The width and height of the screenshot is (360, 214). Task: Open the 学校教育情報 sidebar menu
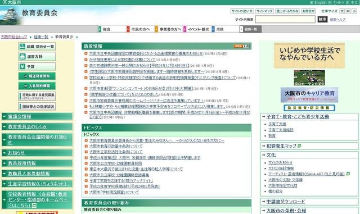[37, 199]
